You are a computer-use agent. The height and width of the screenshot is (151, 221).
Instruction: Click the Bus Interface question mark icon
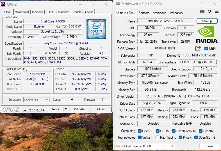coord(217,62)
